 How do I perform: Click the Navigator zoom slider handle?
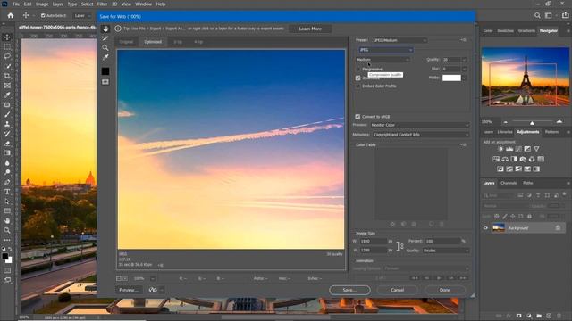532,123
